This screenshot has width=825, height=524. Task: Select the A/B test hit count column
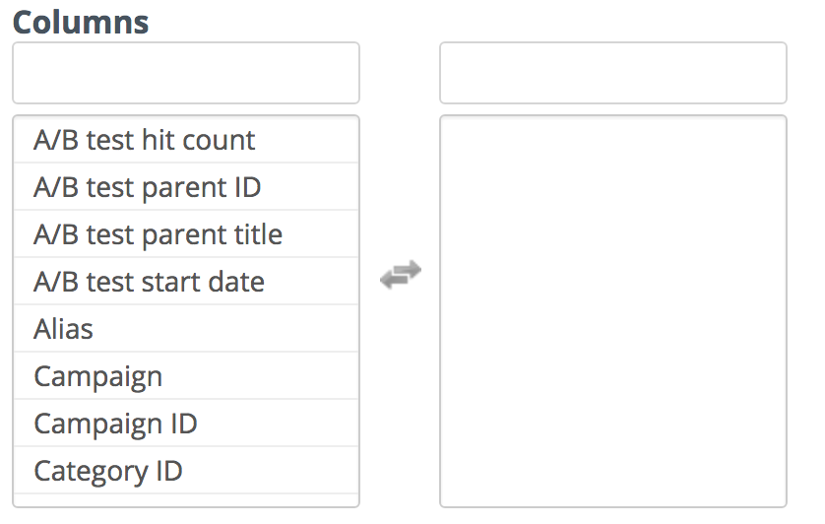(x=186, y=140)
